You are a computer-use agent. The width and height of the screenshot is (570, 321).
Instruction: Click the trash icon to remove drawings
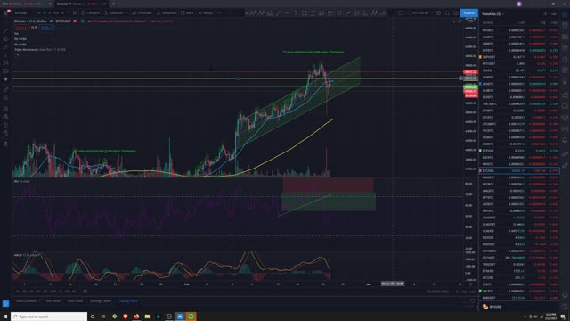pos(5,144)
